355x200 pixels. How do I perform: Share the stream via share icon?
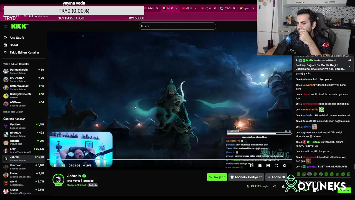click(274, 186)
